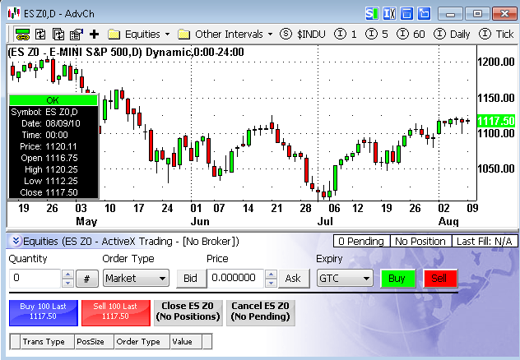Click the 1200.00 price axis label
This screenshot has height=360, width=520.
point(496,62)
